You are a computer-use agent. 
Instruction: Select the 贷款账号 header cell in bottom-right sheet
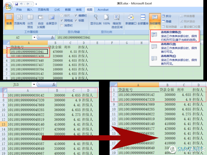(x=138, y=90)
